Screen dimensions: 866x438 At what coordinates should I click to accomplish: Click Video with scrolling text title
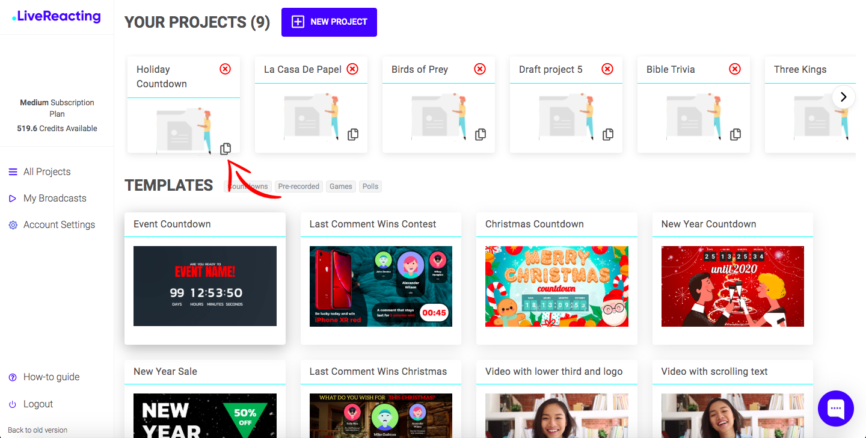(x=714, y=371)
